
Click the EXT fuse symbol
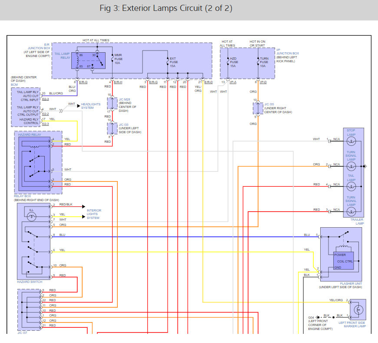(x=168, y=61)
